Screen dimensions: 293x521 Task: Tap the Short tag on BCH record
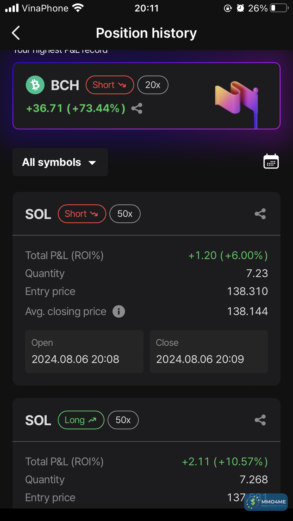110,85
